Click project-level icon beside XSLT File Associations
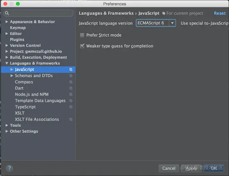 71,120
